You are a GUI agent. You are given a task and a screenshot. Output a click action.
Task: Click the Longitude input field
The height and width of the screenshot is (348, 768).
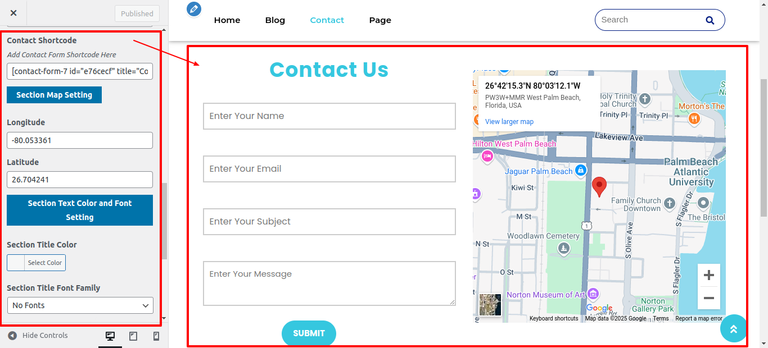80,140
